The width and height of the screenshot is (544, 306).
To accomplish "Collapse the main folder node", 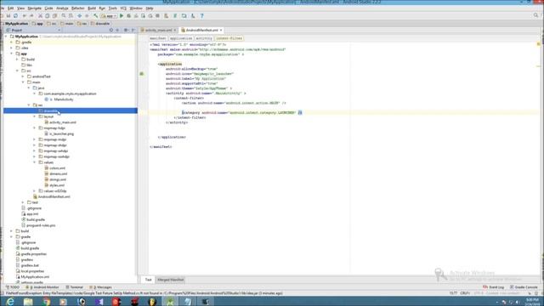I will (x=23, y=82).
